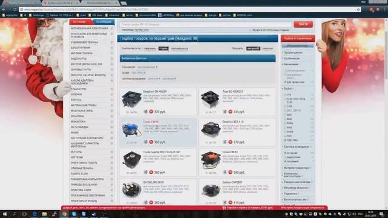Collapse 'Назначение' filter section

(291, 64)
